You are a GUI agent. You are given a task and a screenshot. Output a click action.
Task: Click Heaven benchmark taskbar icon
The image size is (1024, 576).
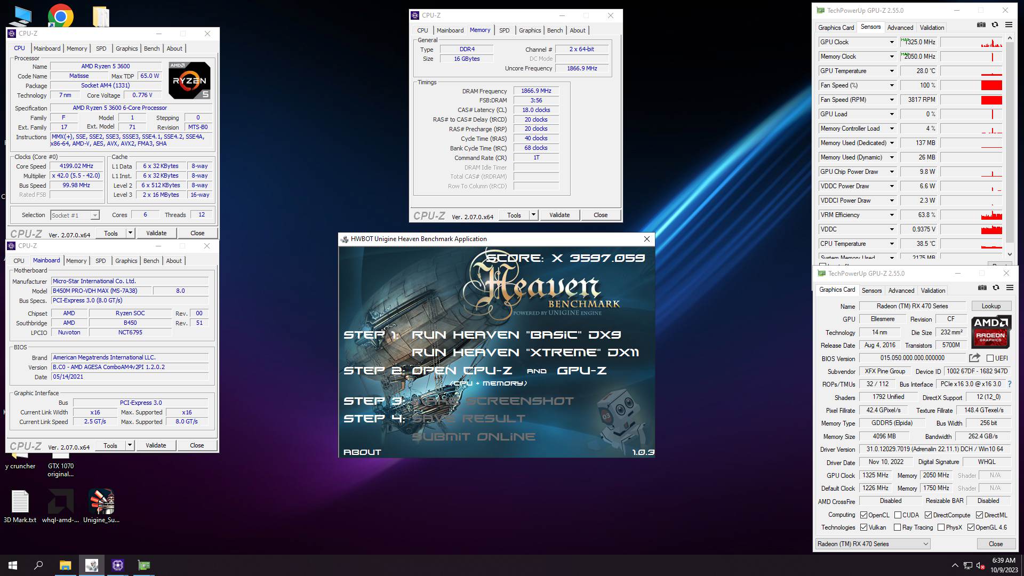92,565
